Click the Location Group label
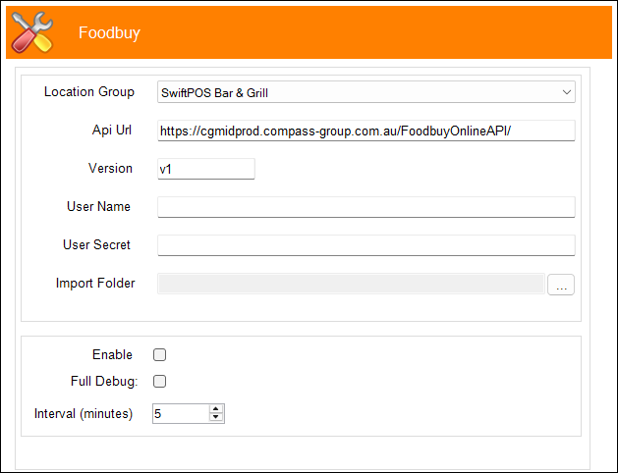The width and height of the screenshot is (618, 473). tap(89, 91)
